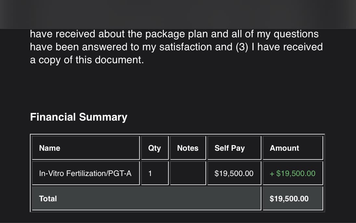Click the Amount column header
356x223 pixels.
[284, 148]
